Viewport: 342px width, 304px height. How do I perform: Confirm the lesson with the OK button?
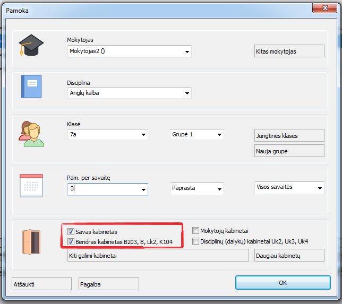click(x=283, y=283)
